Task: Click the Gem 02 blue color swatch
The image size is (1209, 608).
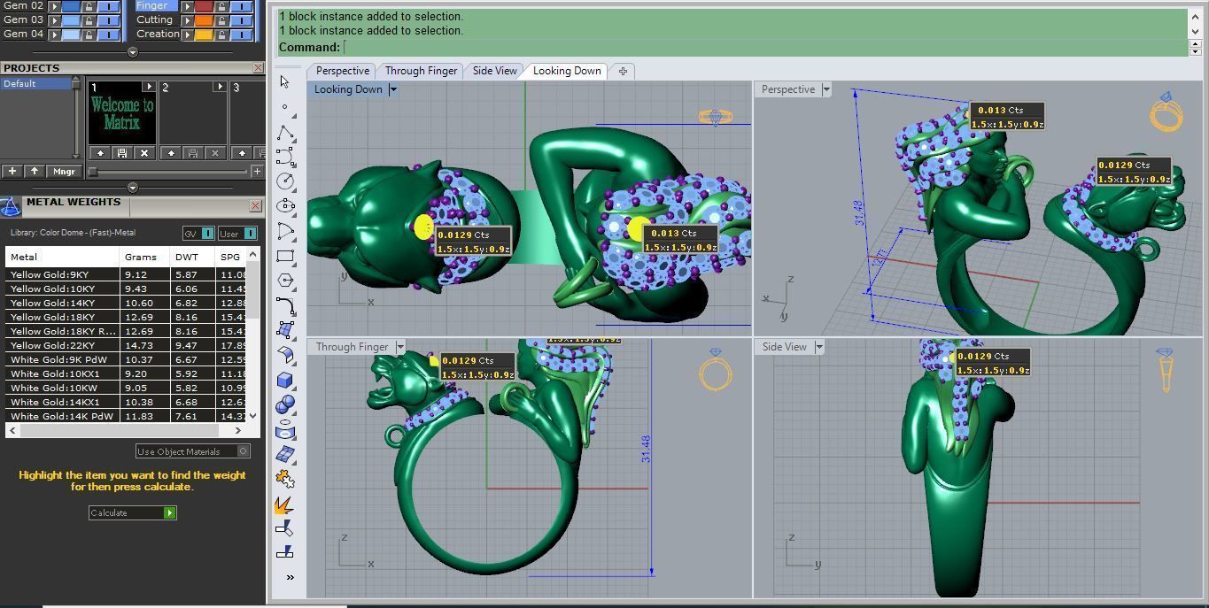Action: (73, 6)
